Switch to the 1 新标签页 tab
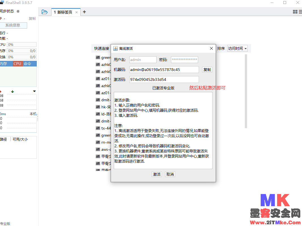This screenshot has height=226, width=302. [x=63, y=12]
